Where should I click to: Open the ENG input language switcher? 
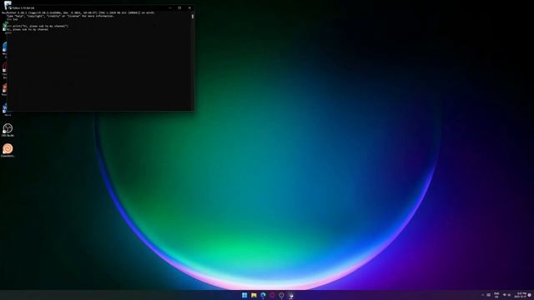click(x=496, y=295)
